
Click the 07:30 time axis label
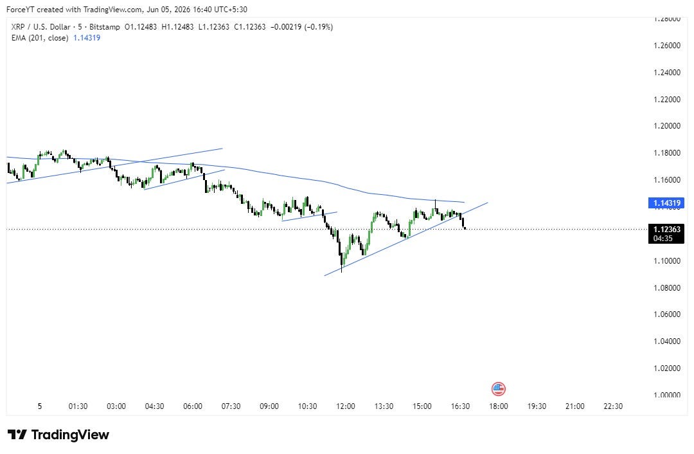coord(231,406)
